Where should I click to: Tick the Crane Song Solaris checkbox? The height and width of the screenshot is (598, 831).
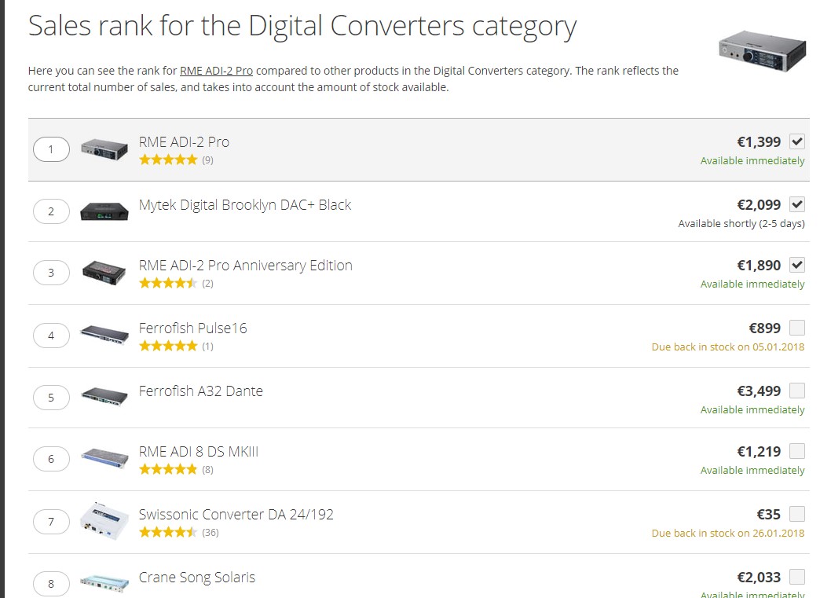pyautogui.click(x=797, y=576)
